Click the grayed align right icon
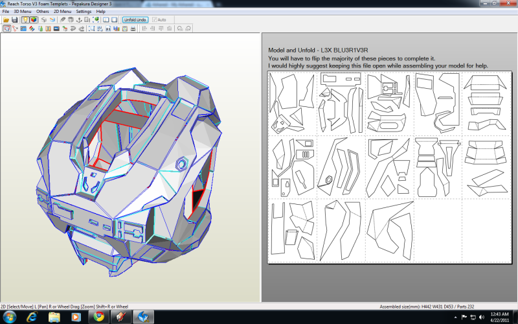 (x=153, y=29)
